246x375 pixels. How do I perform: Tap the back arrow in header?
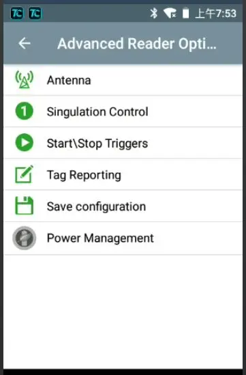[x=25, y=44]
